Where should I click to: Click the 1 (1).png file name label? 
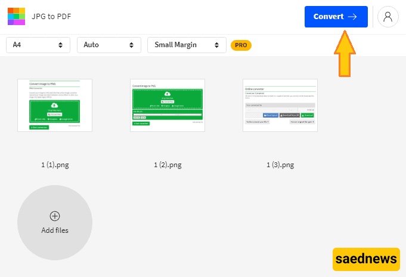[55, 165]
